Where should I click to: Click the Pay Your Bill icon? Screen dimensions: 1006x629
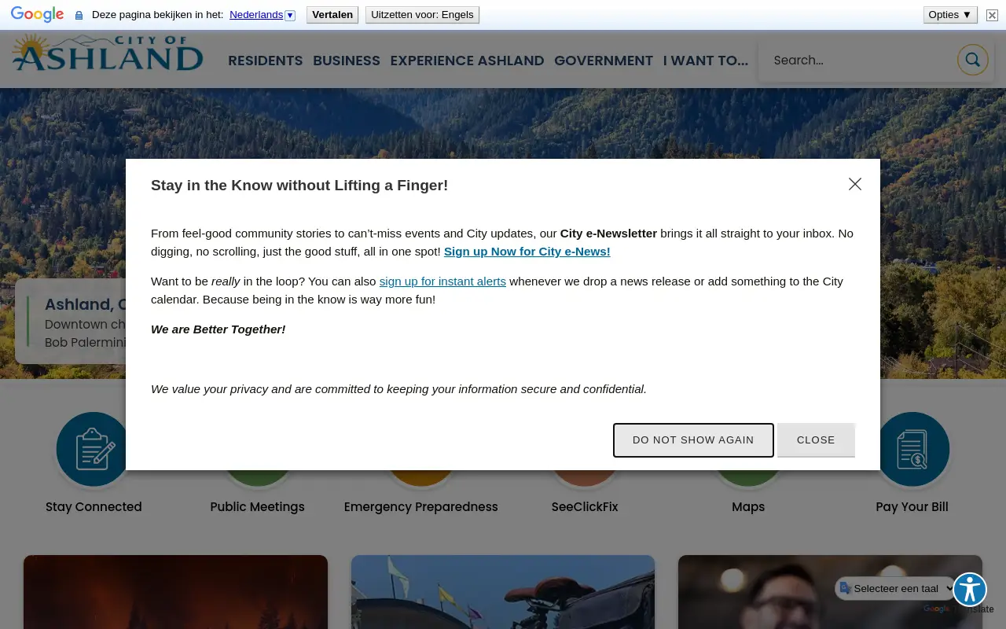(x=912, y=449)
